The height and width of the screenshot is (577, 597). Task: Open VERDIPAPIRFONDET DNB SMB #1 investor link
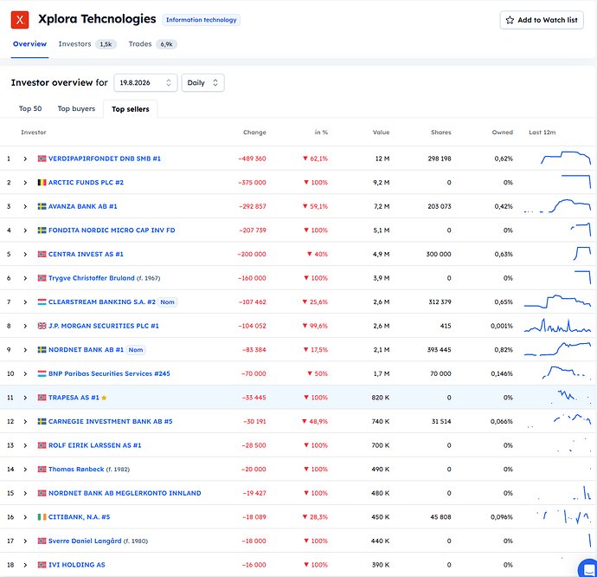tap(105, 159)
